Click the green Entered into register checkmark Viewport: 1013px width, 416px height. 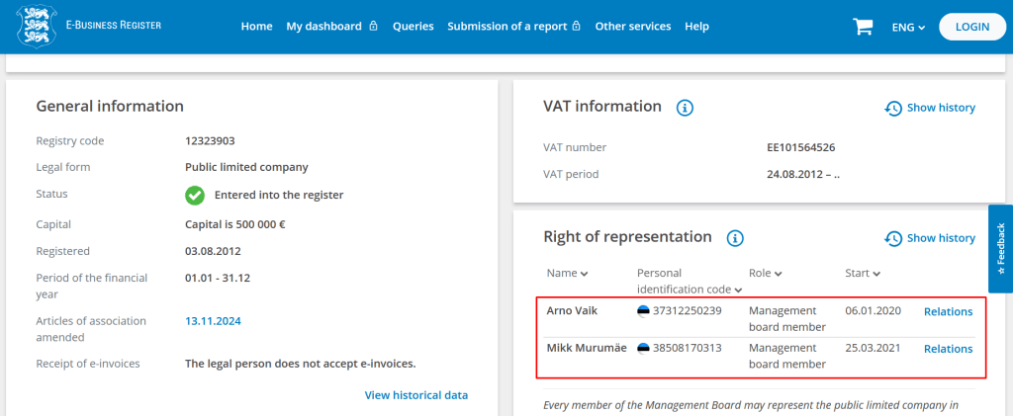195,196
